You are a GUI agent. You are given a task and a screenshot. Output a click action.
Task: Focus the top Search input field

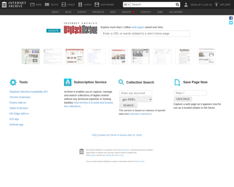153,5
